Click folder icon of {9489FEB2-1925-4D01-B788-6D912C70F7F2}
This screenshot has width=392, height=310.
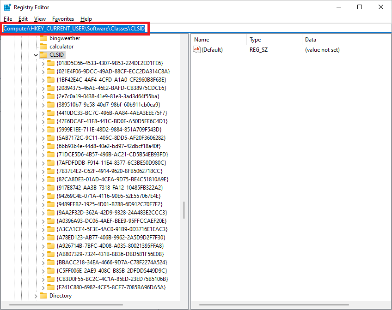tap(51, 204)
